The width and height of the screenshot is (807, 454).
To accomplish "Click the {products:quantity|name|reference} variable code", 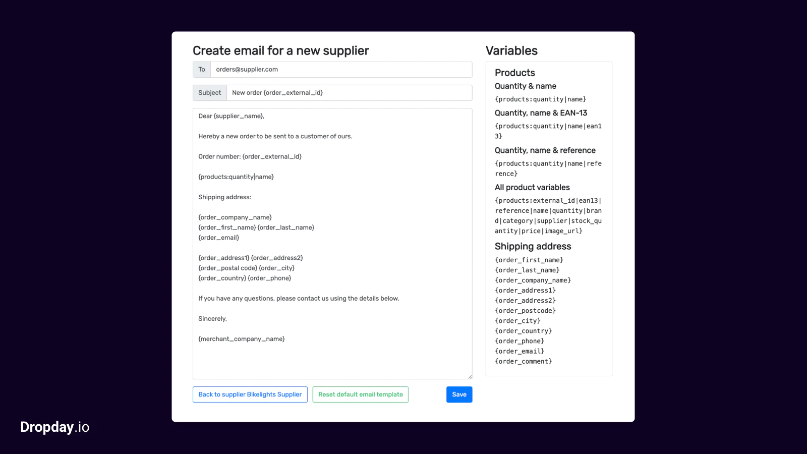I will (548, 168).
